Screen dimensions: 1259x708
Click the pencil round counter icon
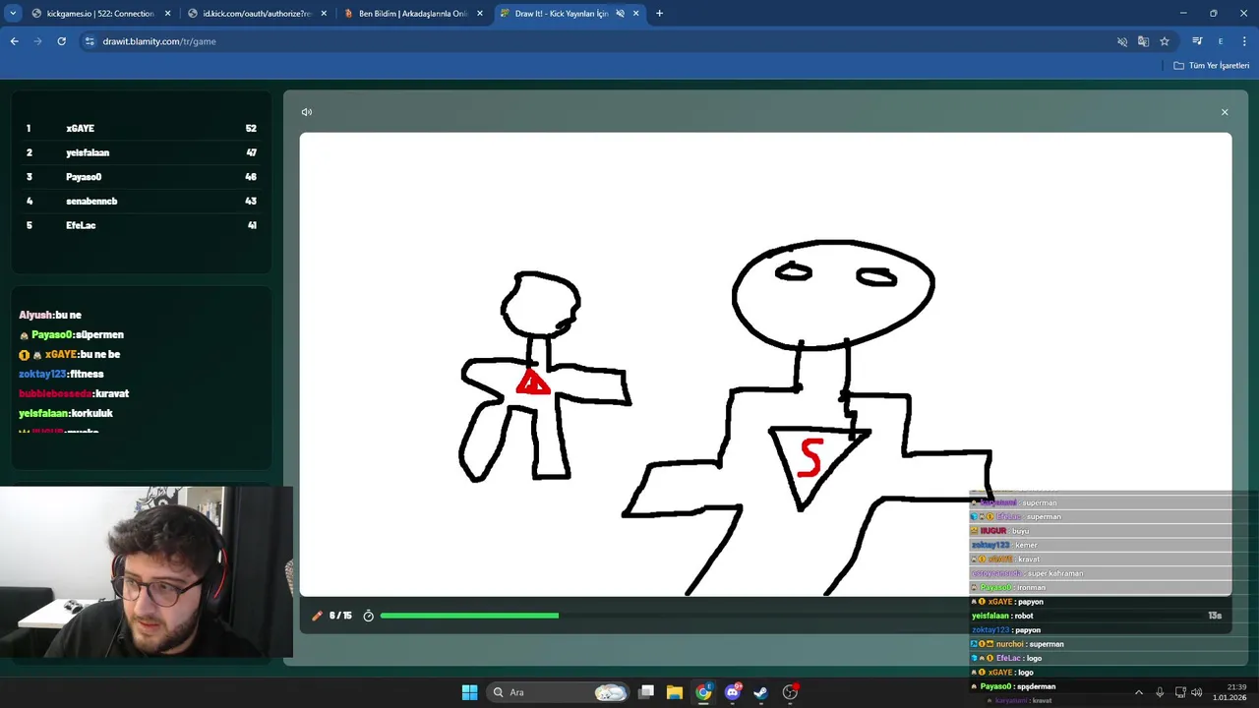(317, 616)
